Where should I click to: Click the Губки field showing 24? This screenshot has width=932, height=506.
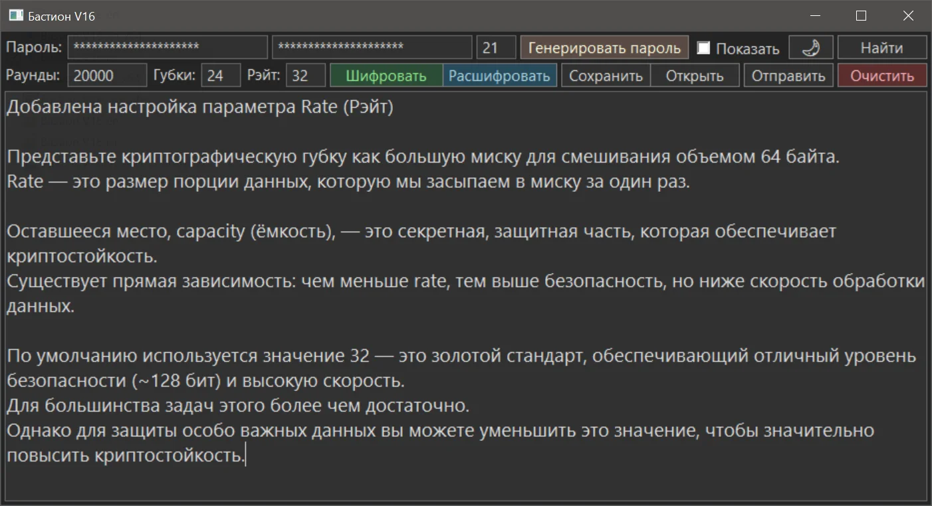click(x=221, y=75)
